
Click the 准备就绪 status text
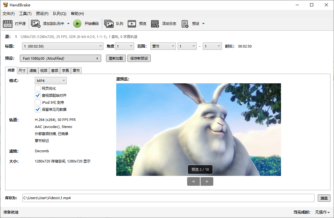[11, 212]
